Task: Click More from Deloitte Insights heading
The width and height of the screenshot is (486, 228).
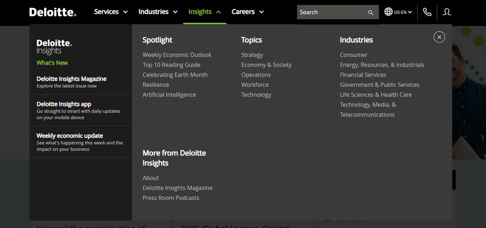Action: [x=174, y=158]
